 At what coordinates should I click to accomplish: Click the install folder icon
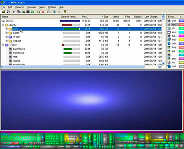tap(10, 33)
